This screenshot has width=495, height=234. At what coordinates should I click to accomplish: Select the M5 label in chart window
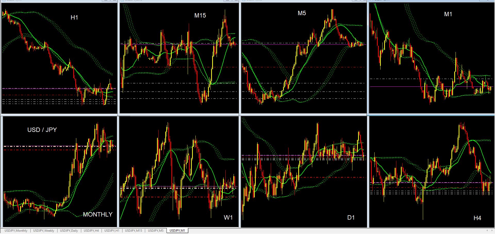click(x=302, y=13)
